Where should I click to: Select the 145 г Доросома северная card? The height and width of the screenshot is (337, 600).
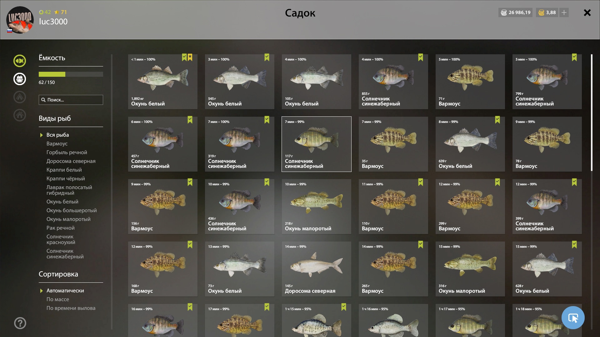[x=317, y=269]
